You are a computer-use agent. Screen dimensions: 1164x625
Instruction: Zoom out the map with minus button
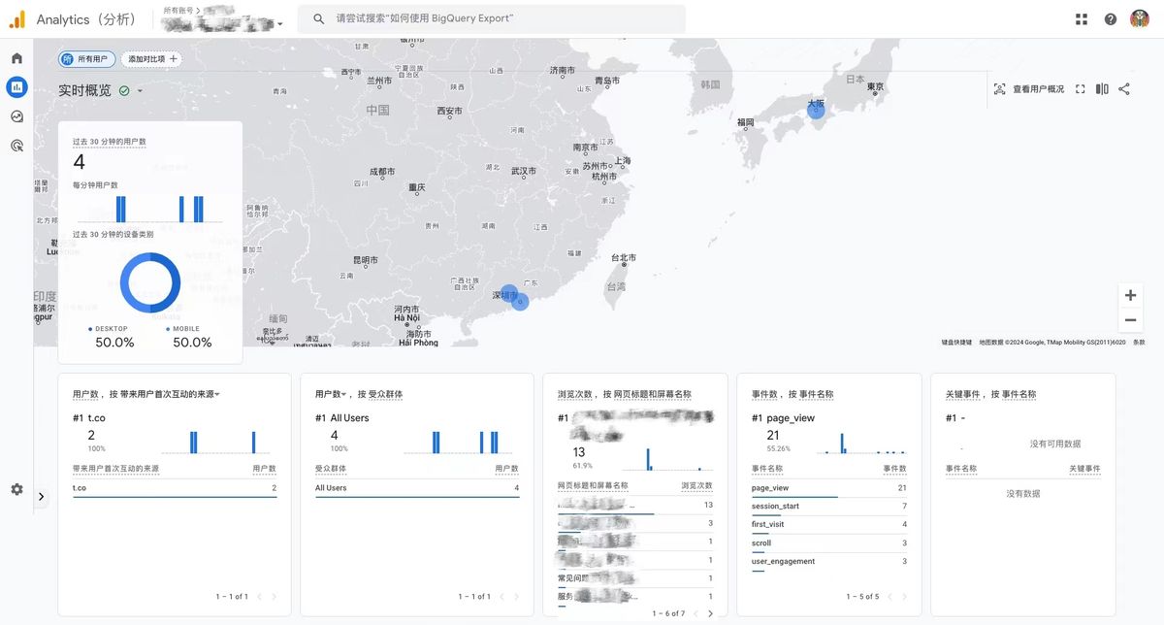pyautogui.click(x=1130, y=320)
